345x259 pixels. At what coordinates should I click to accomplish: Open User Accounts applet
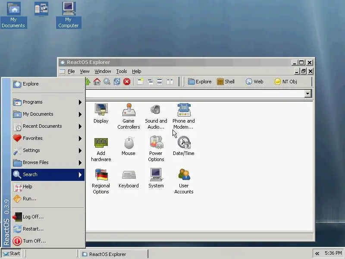point(184,181)
